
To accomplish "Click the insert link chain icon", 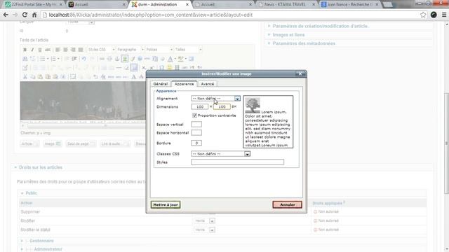I will click(x=102, y=59).
